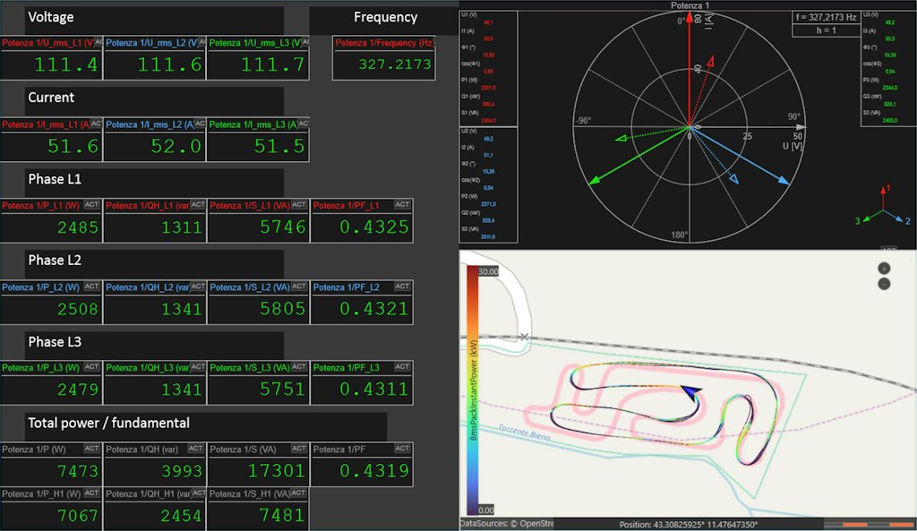Click the U_rms_L3 value 111.7
917x531 pixels.
point(273,64)
